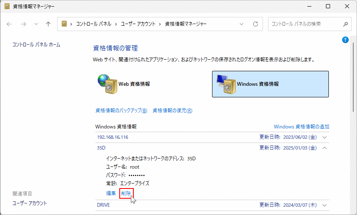
Task: Collapse the 35D credential entry
Action: click(x=324, y=148)
